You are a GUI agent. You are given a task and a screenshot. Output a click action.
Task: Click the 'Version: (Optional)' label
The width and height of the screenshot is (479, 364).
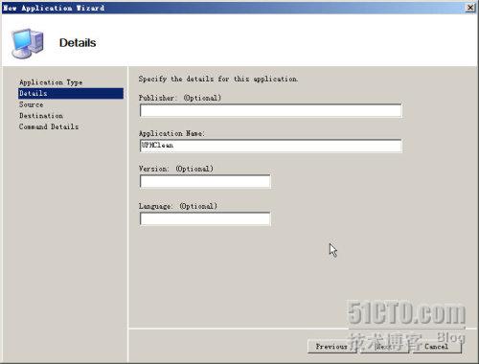coord(176,169)
